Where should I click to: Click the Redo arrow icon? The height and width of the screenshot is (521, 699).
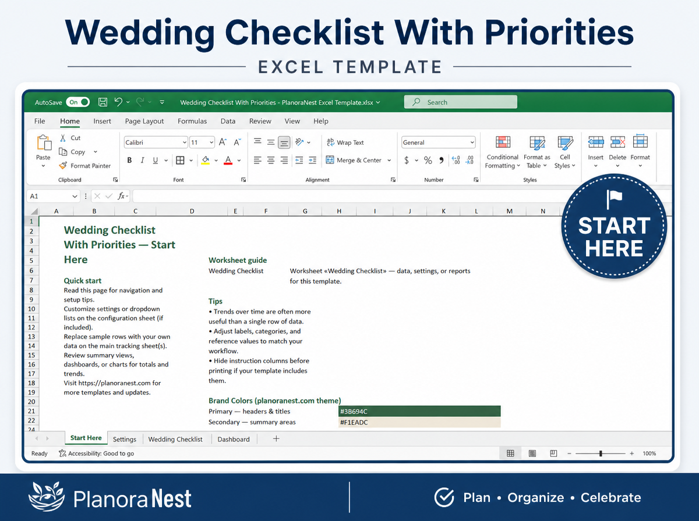point(140,102)
